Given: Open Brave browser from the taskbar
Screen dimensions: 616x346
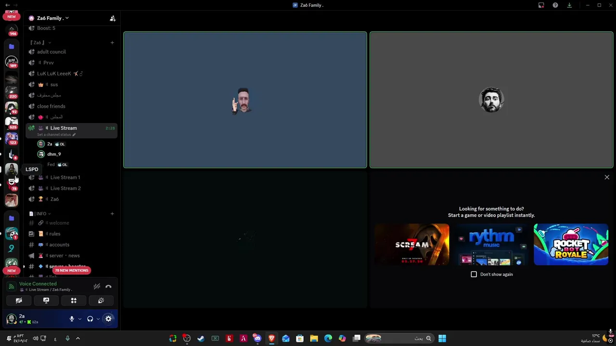Looking at the screenshot, I should (271, 338).
